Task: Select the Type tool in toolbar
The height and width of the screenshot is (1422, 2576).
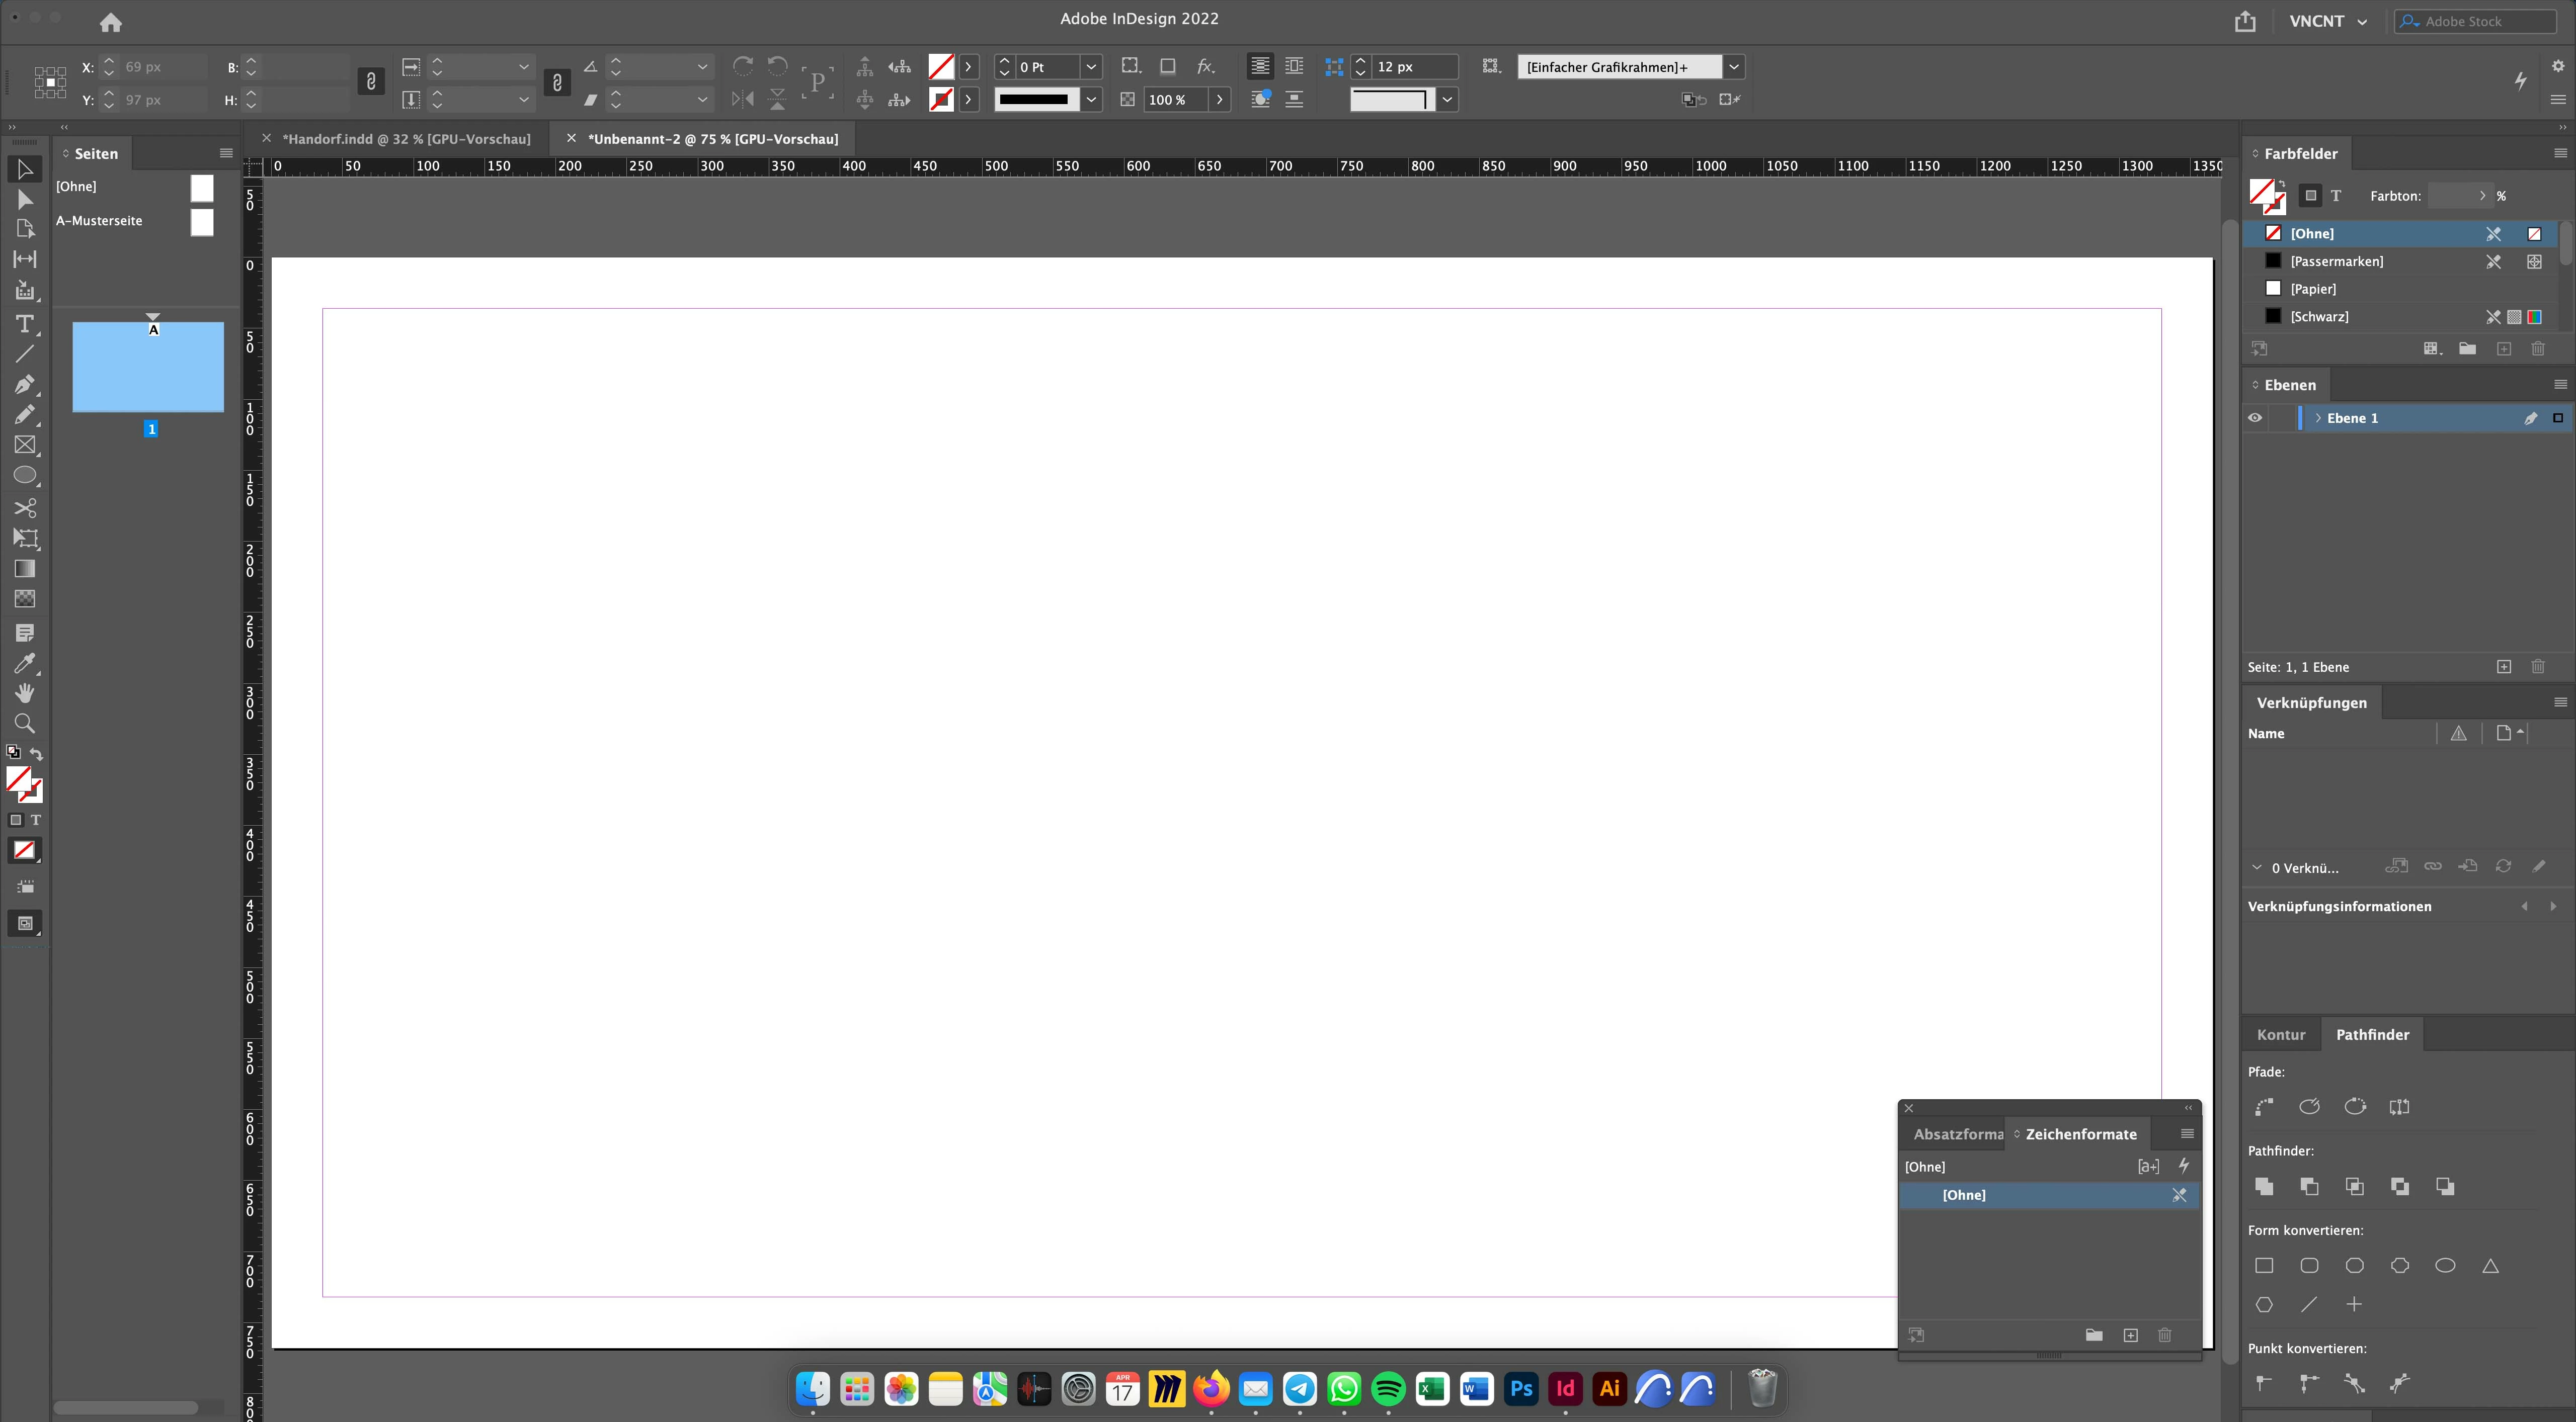Action: coord(25,324)
